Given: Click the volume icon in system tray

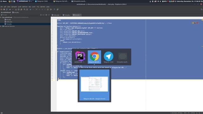Looking at the screenshot, I should pyautogui.click(x=160, y=1).
